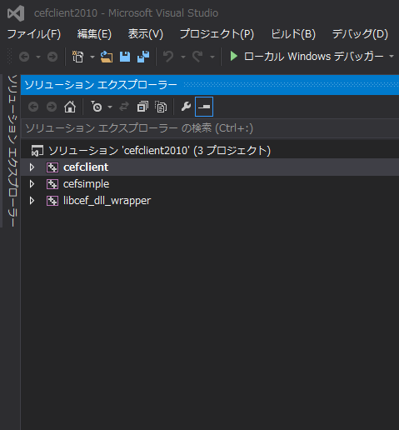
Task: Open the Redo history dropdown arrow
Action: pyautogui.click(x=212, y=57)
